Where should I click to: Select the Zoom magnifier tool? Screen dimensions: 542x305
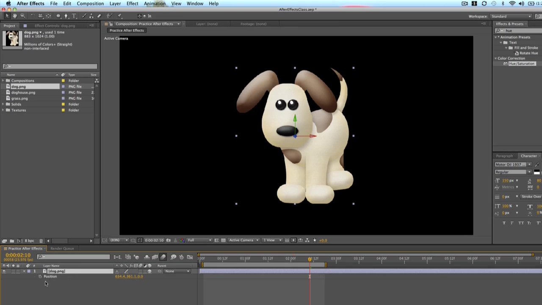click(x=23, y=16)
